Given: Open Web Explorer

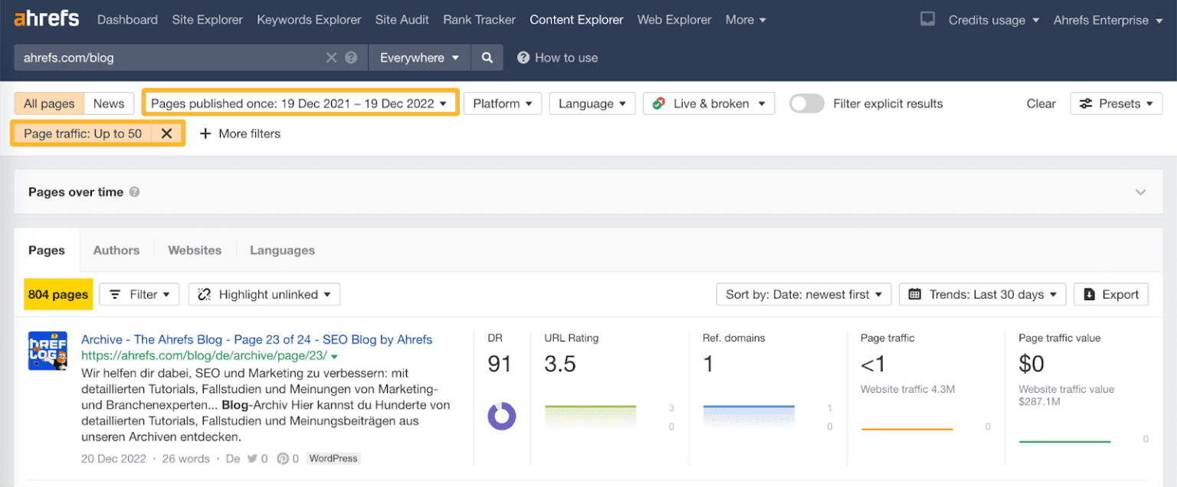Looking at the screenshot, I should tap(674, 20).
